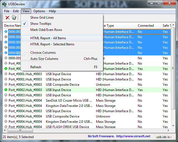Click the device Type column header
The width and height of the screenshot is (178, 142).
119,26
